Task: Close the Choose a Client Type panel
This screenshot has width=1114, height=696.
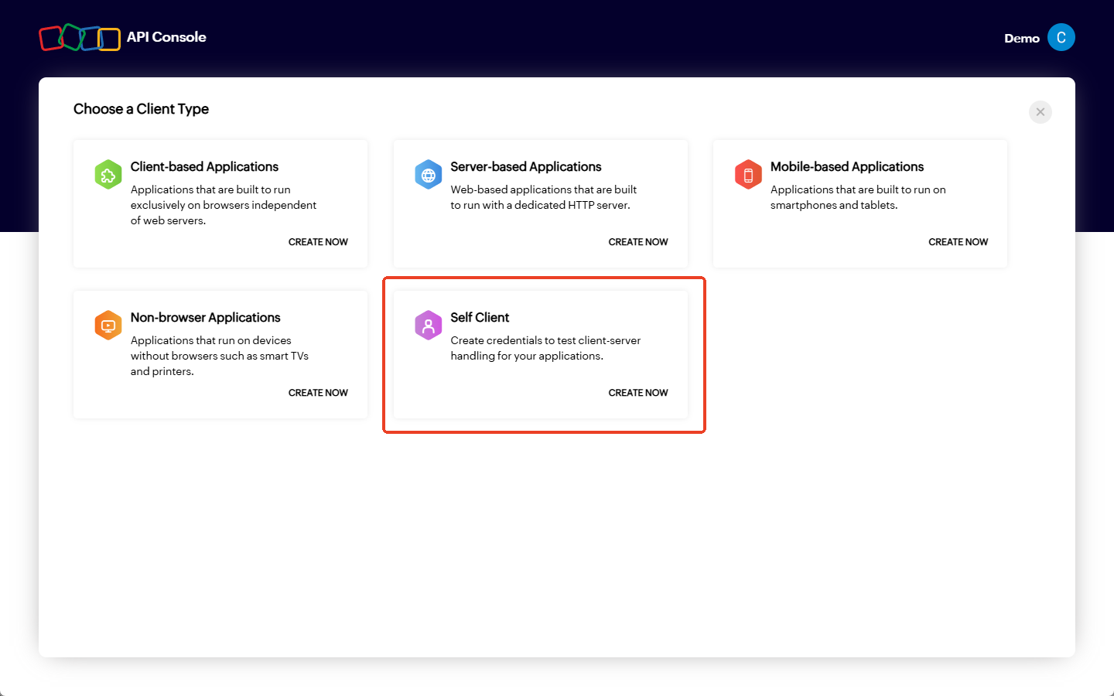Action: [x=1040, y=112]
